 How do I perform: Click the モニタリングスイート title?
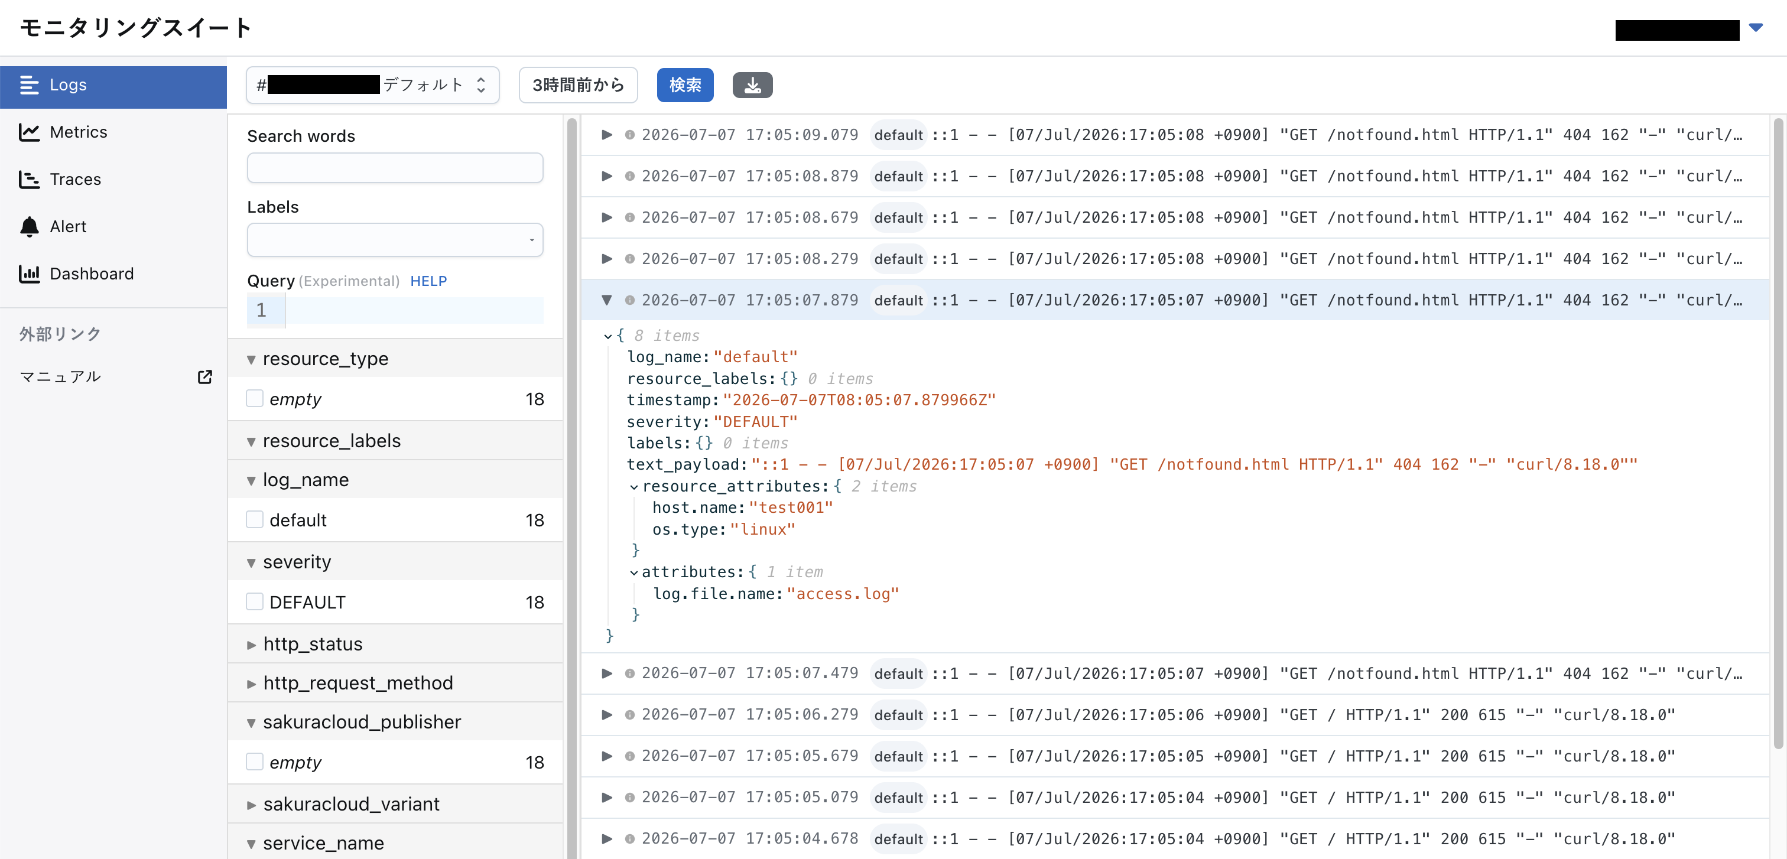point(136,28)
